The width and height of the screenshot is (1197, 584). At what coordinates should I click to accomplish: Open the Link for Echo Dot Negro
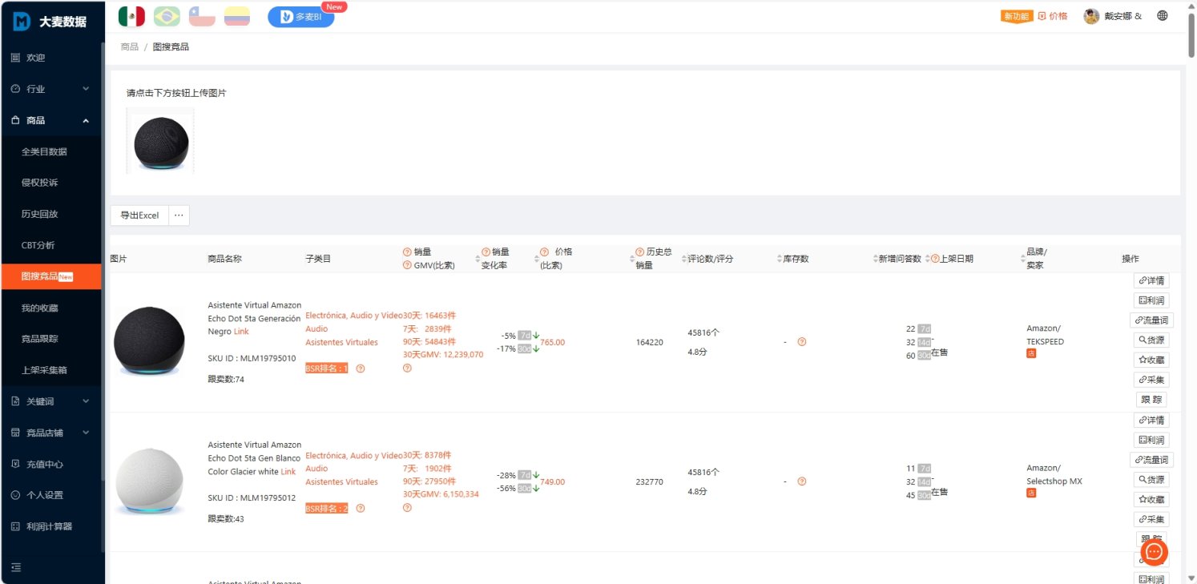click(x=241, y=332)
